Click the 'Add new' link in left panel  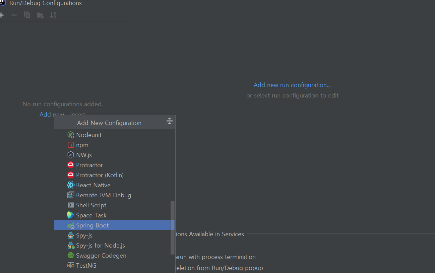(x=52, y=115)
